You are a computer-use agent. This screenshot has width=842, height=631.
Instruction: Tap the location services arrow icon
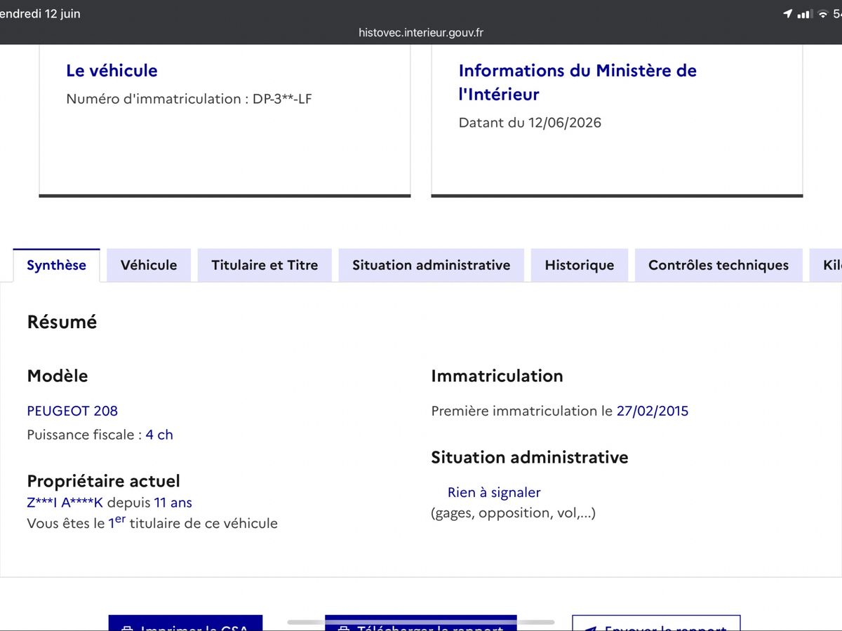pos(788,14)
